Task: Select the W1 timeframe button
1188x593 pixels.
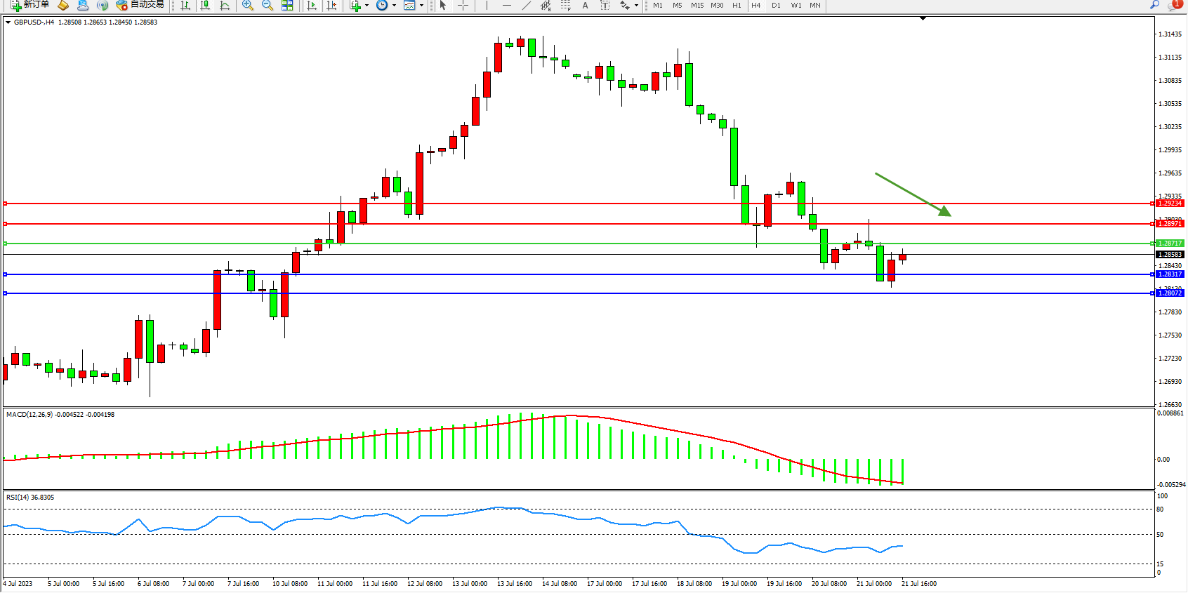Action: 796,6
